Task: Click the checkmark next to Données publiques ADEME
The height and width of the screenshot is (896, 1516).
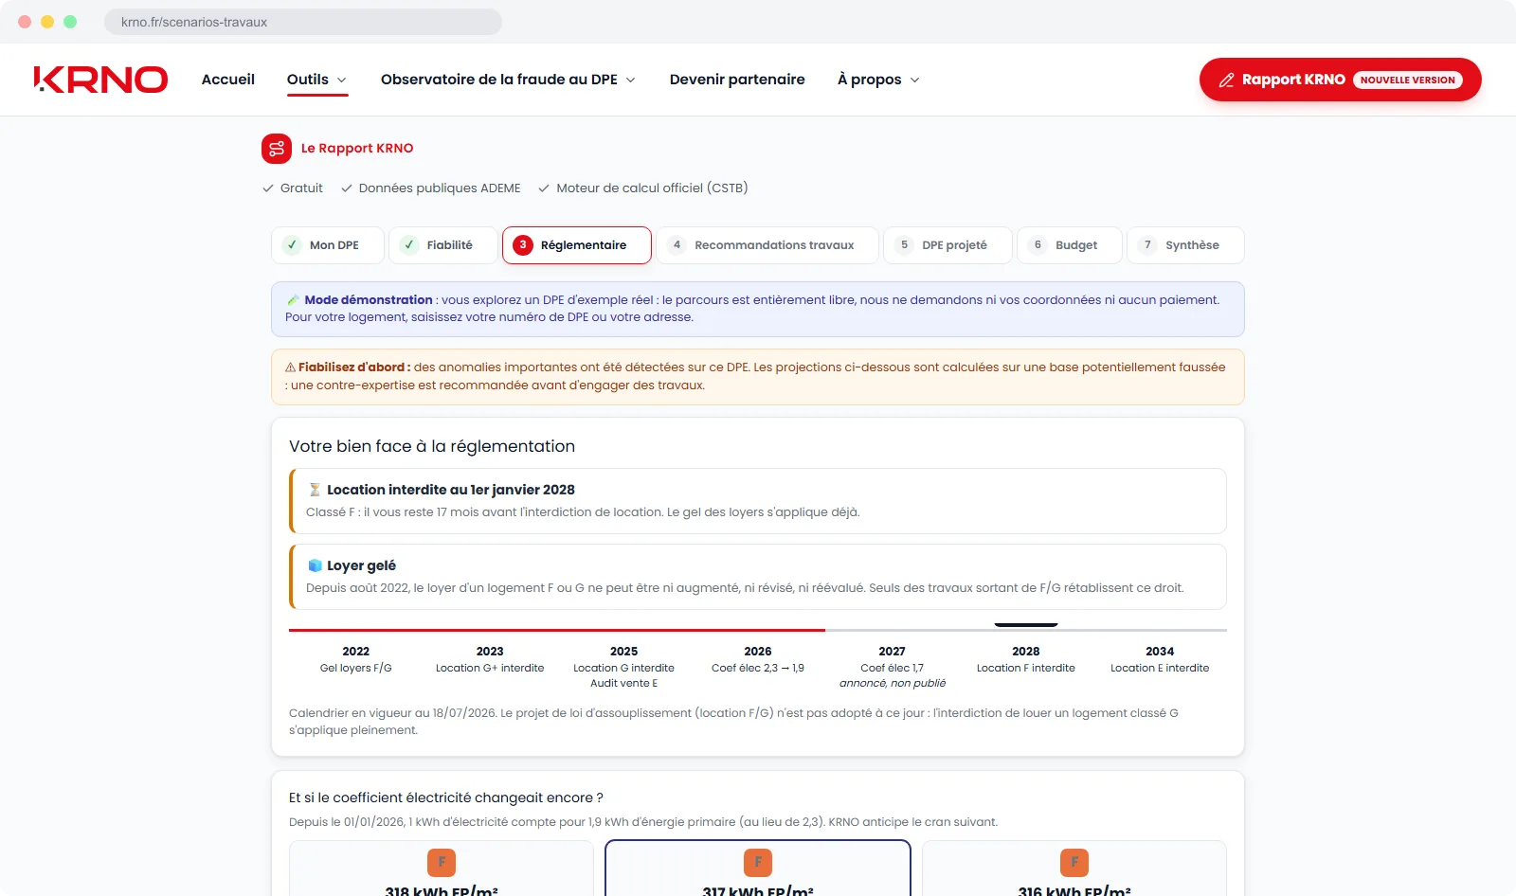Action: click(347, 188)
